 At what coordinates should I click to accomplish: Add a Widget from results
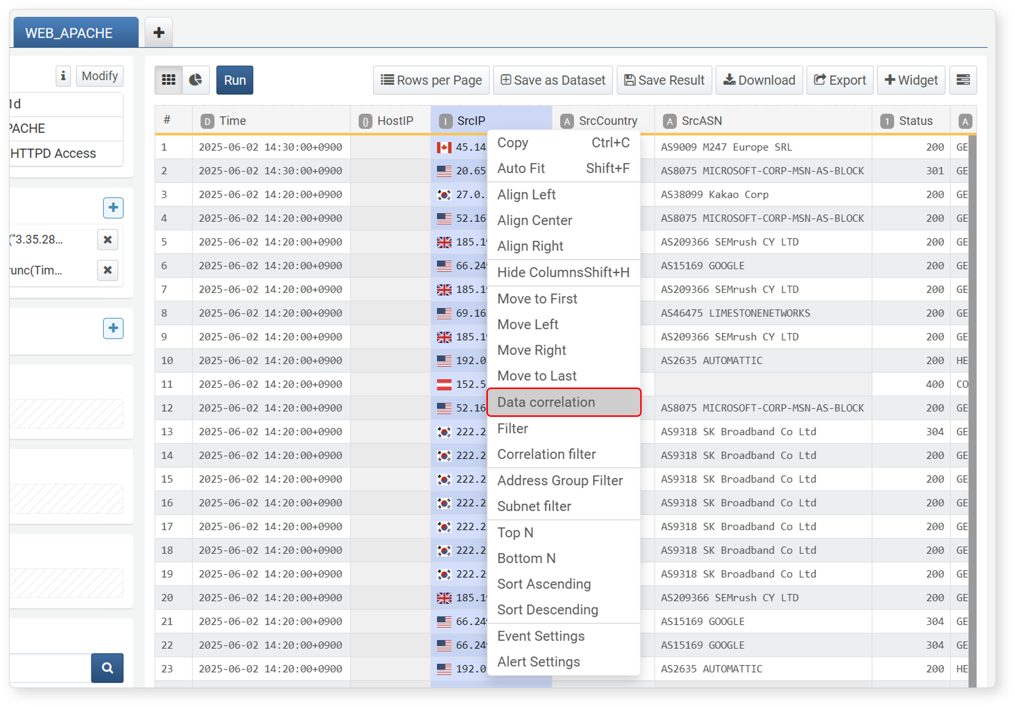pos(911,80)
